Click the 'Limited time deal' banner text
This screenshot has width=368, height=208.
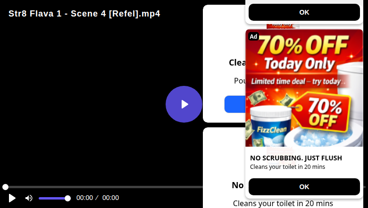click(x=296, y=82)
